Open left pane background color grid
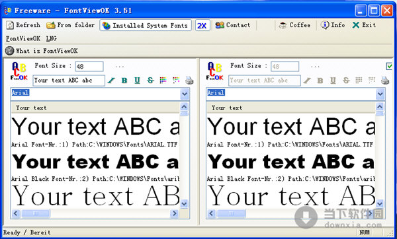The image size is (397, 239). [176, 81]
